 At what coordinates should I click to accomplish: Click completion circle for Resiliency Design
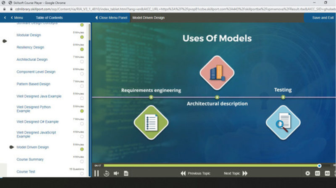point(82,49)
